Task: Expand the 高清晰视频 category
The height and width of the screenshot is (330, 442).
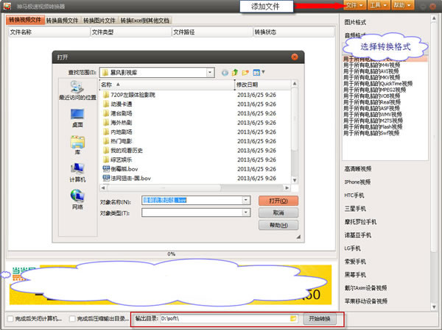Action: click(x=358, y=169)
